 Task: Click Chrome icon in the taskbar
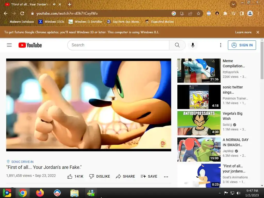pyautogui.click(x=23, y=193)
